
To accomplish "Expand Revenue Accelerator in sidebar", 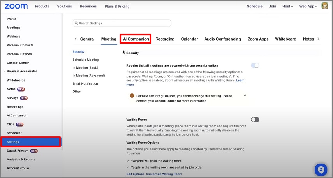I will pyautogui.click(x=4, y=72).
